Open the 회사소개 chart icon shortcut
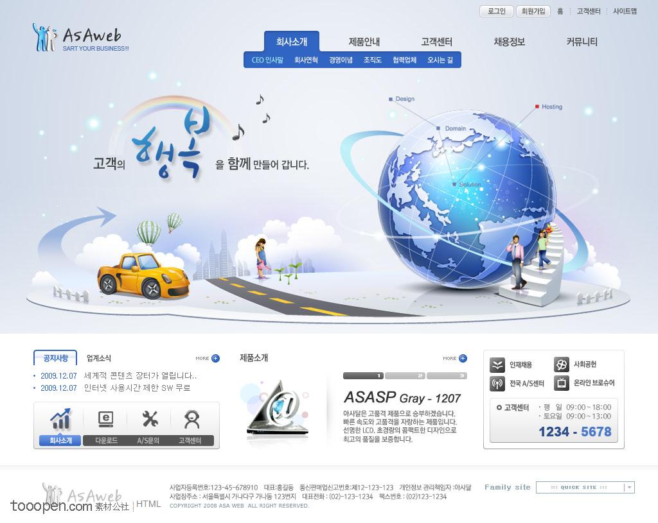This screenshot has width=658, height=523. (x=60, y=418)
